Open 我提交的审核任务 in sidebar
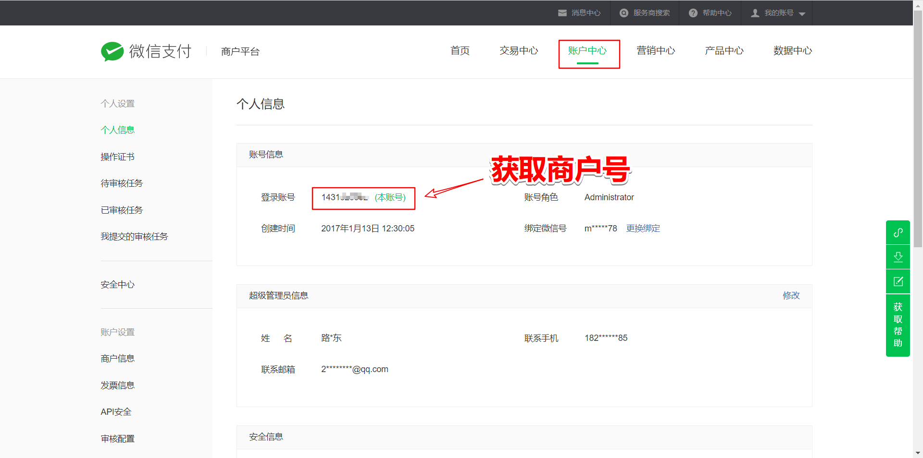This screenshot has height=458, width=923. pyautogui.click(x=134, y=237)
